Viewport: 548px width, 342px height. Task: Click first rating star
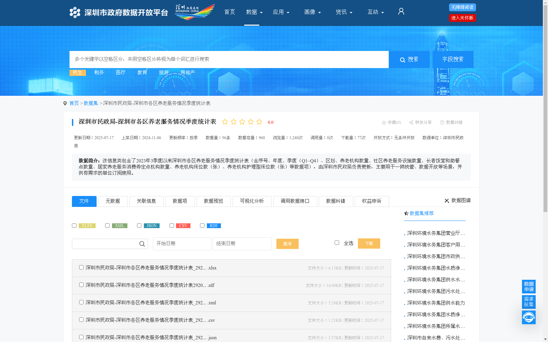coord(225,122)
